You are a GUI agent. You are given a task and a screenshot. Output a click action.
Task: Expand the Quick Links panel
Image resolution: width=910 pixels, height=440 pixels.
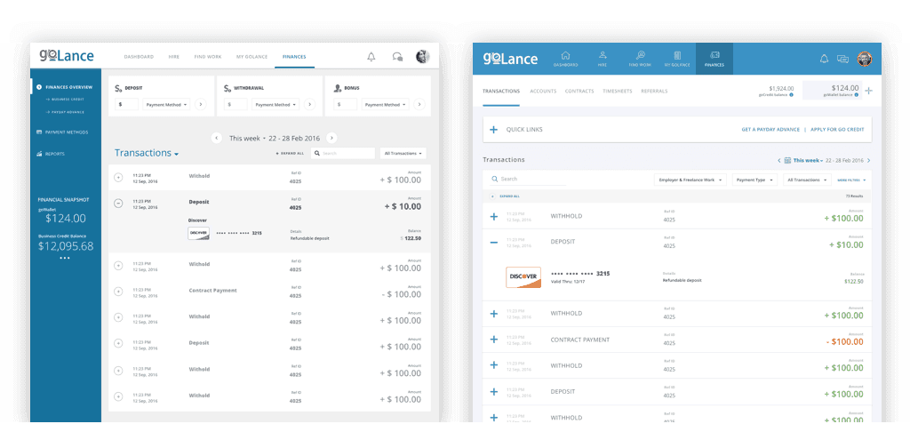(493, 130)
